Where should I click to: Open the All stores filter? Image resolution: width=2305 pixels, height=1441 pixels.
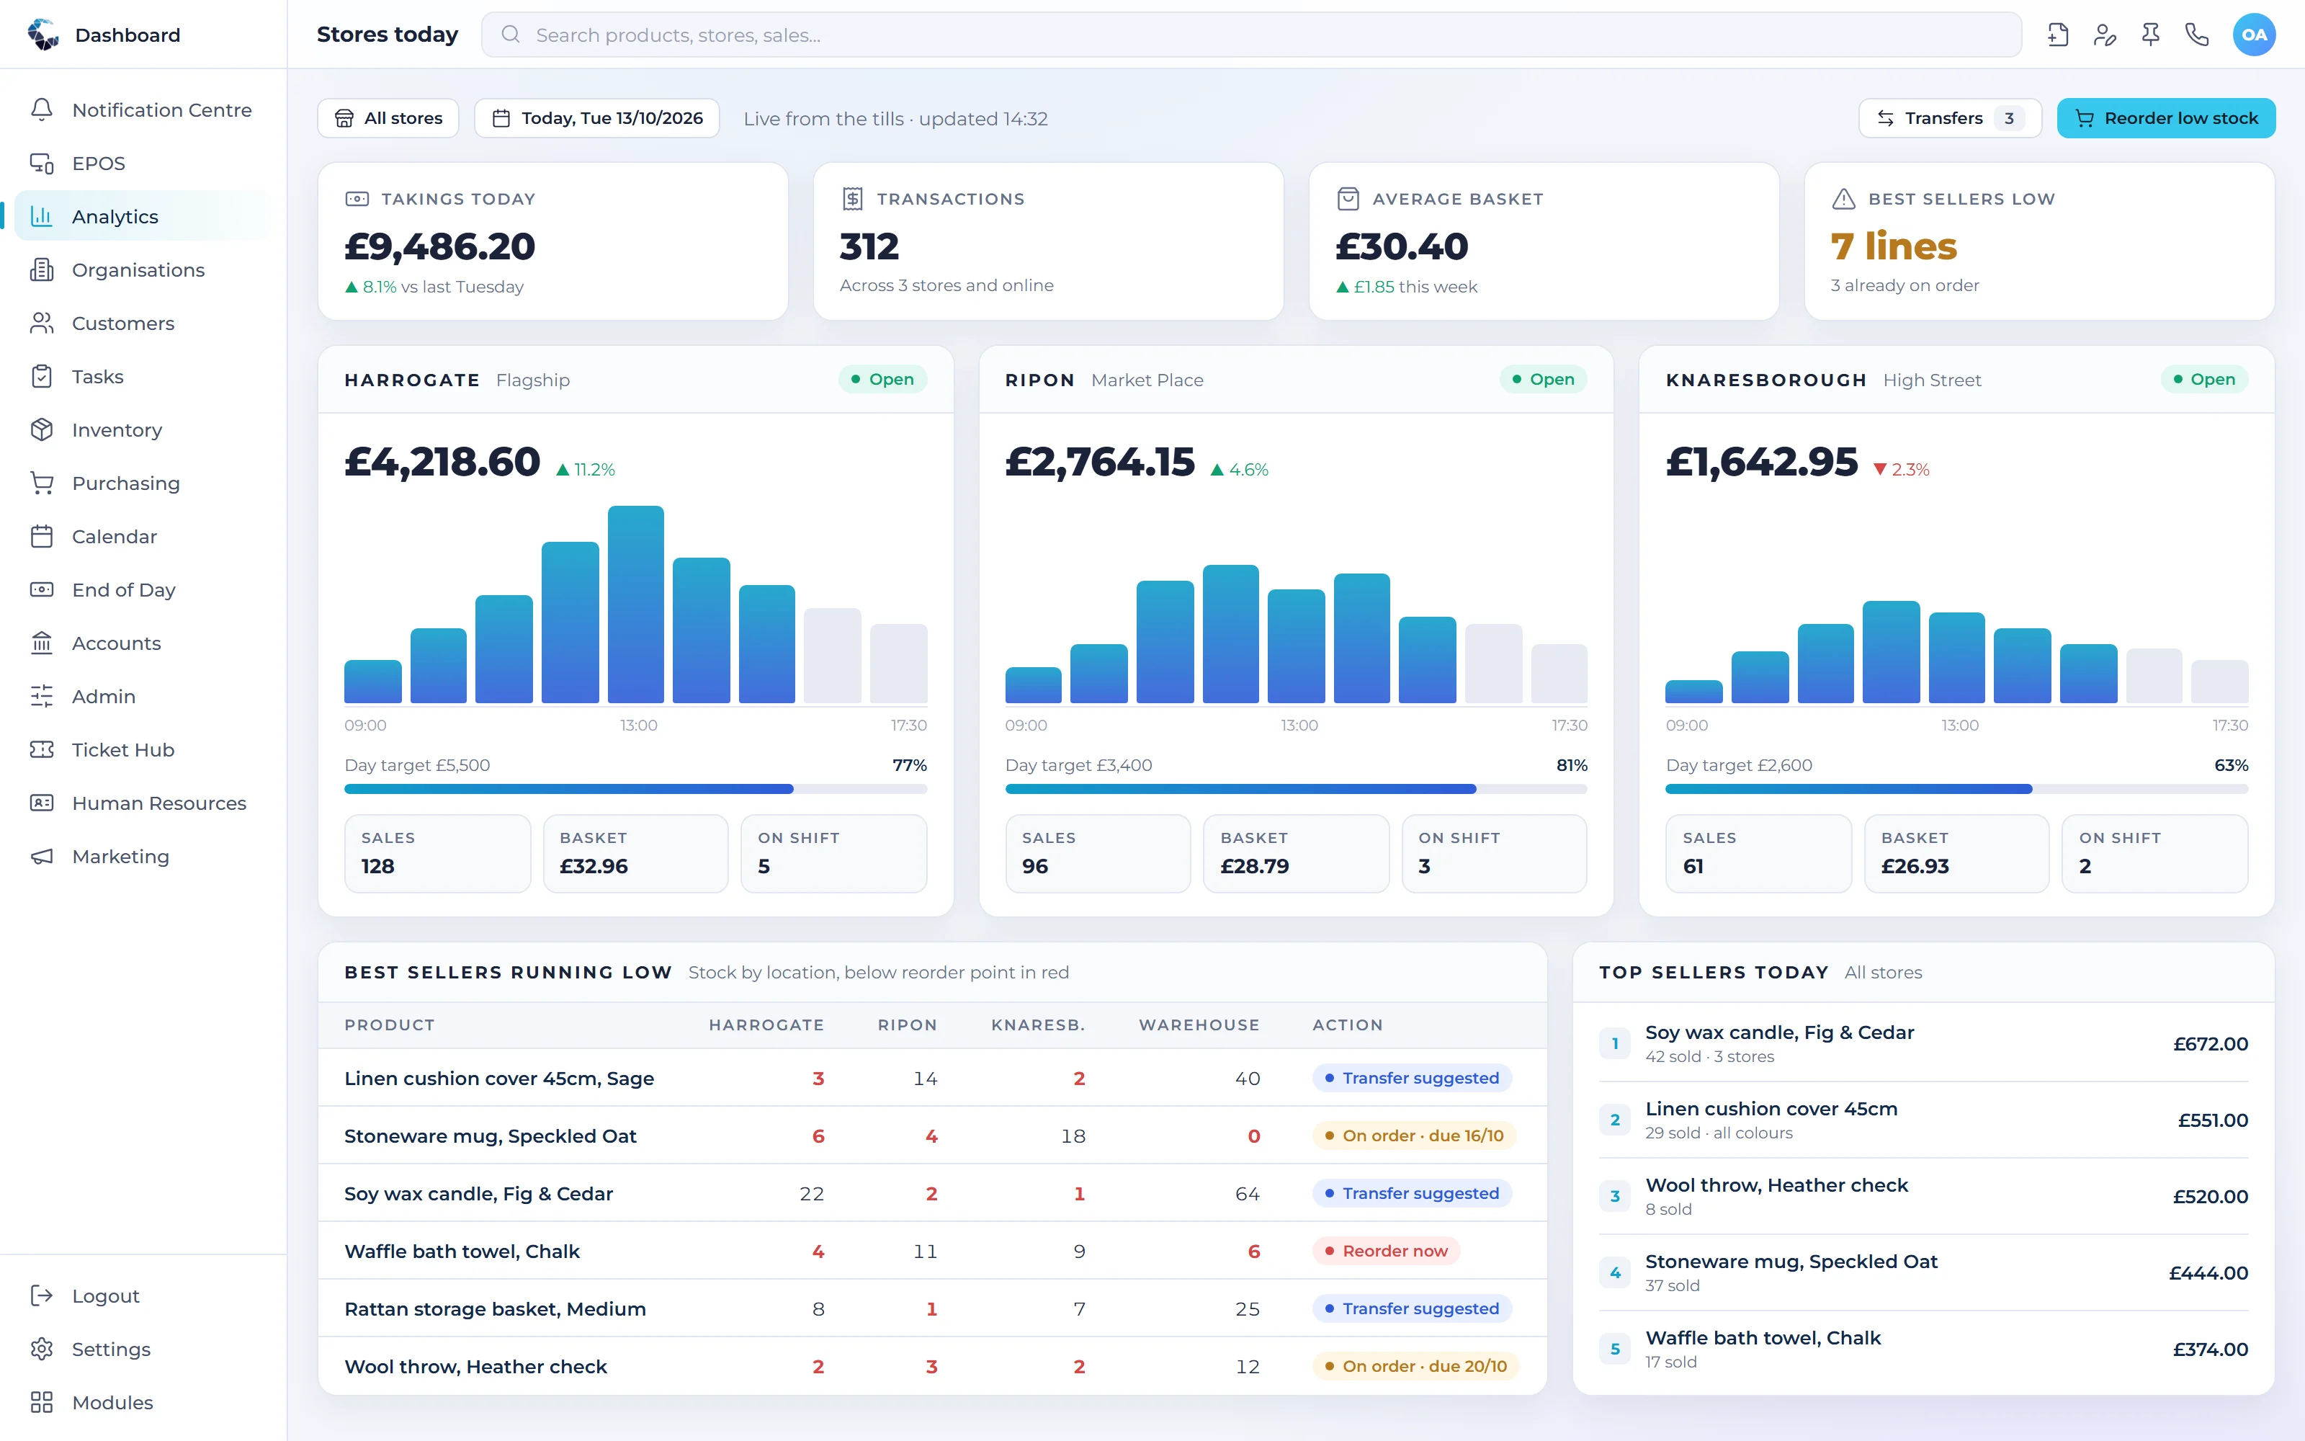(389, 118)
